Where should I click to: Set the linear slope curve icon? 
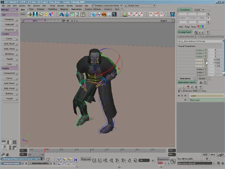[x=136, y=14]
